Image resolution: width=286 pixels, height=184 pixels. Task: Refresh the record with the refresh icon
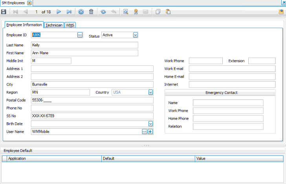tap(103, 12)
